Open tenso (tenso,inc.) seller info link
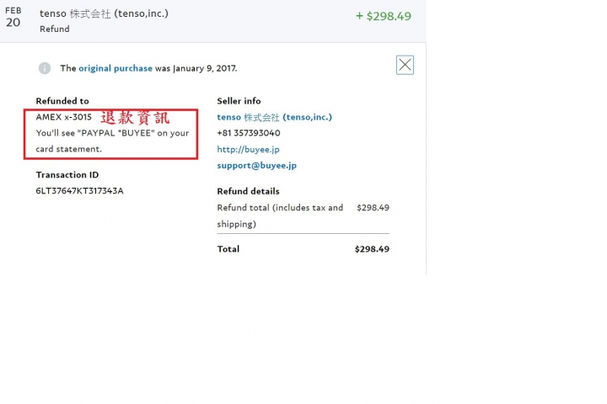This screenshot has width=607, height=404. [275, 117]
